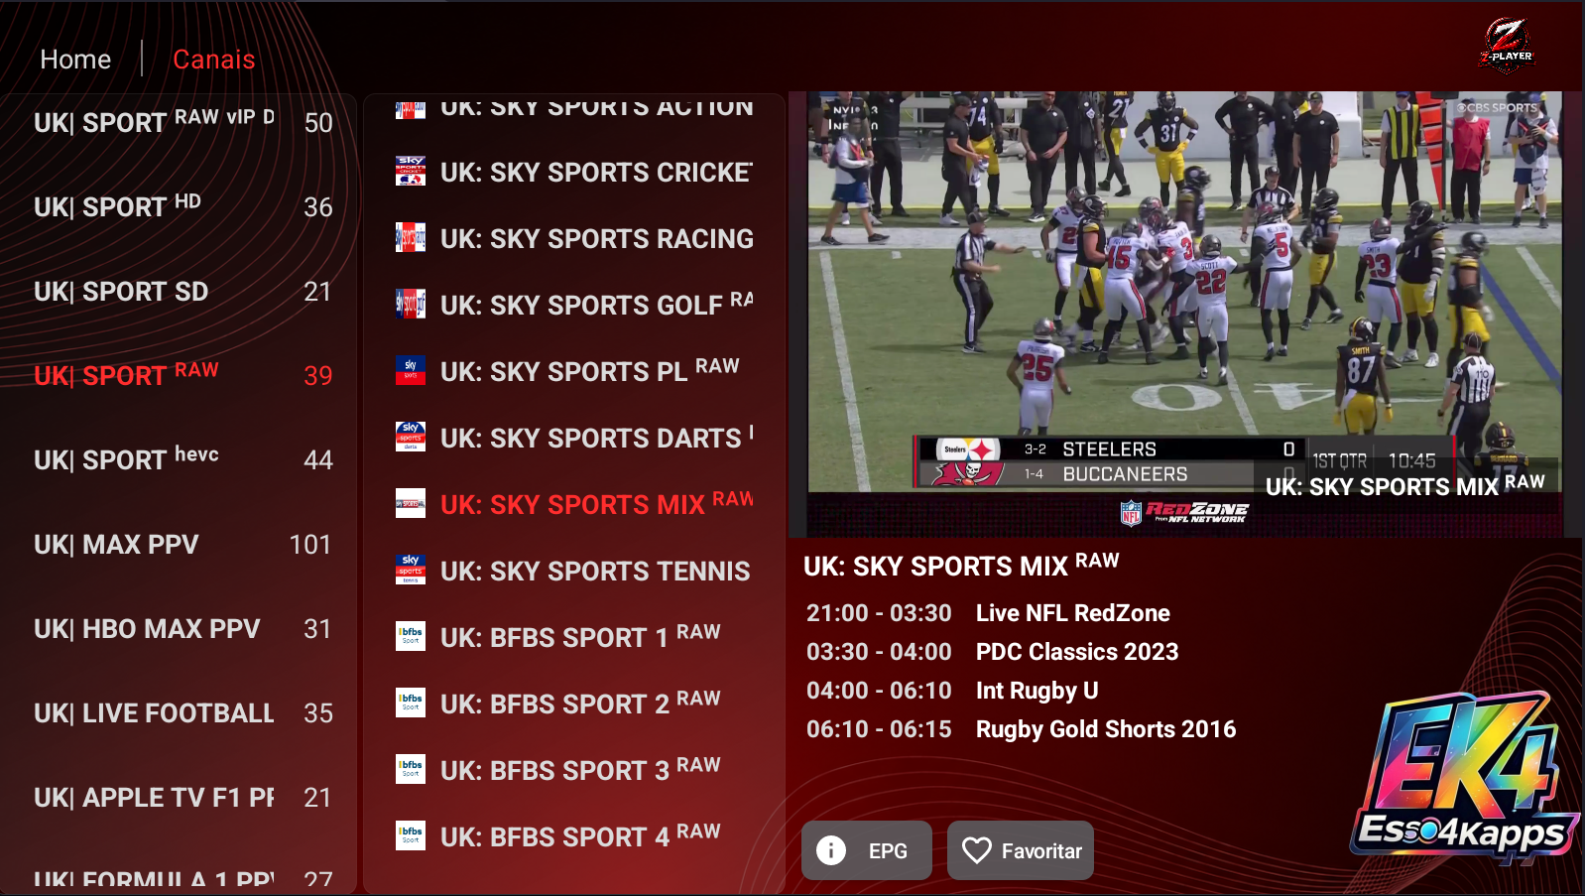1585x896 pixels.
Task: Click the Sky Sports Darts channel logo
Action: [411, 438]
